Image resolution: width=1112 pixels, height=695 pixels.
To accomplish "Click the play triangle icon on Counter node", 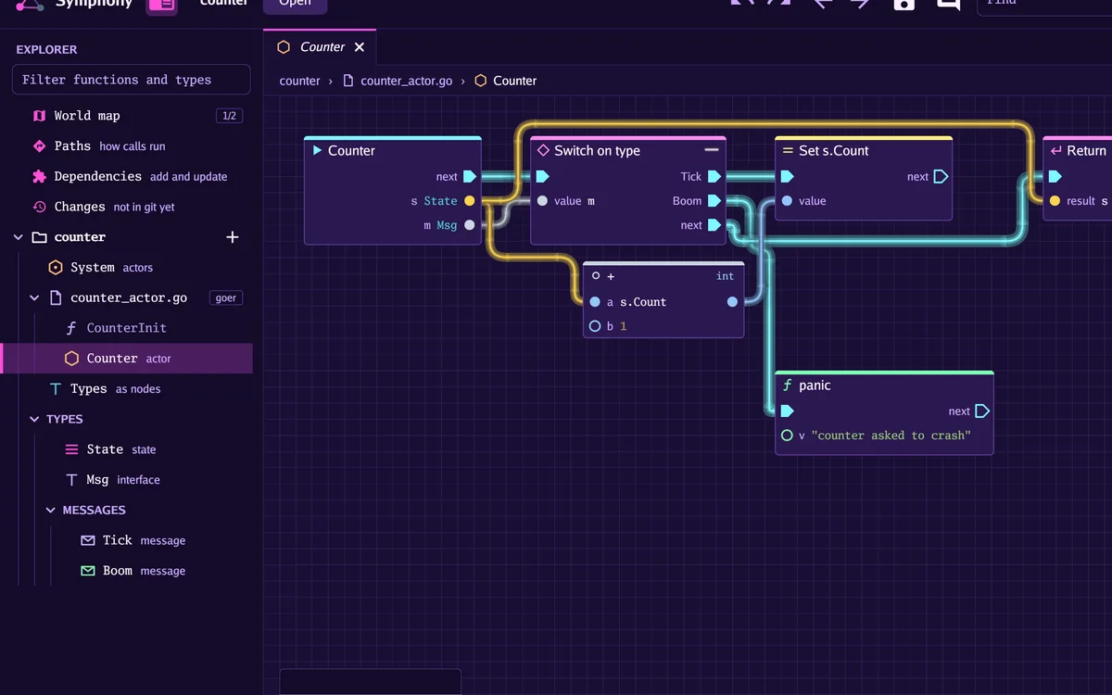I will pos(318,150).
